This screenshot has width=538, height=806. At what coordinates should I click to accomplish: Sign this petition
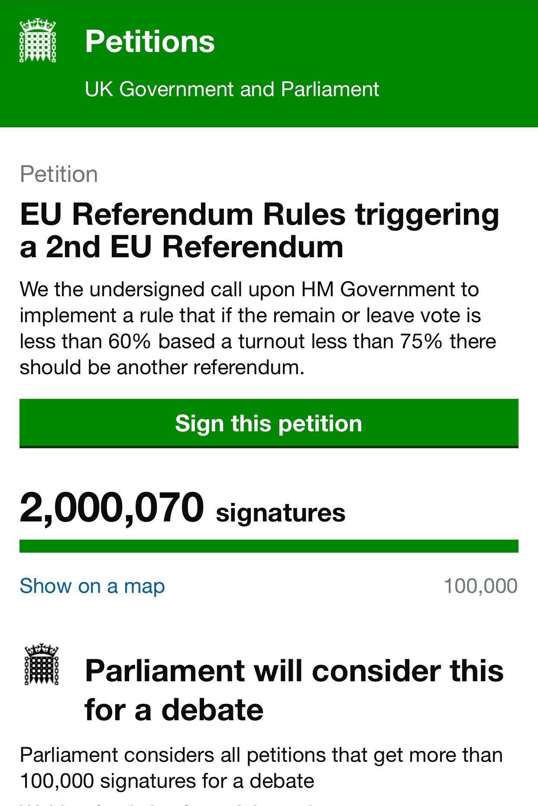pos(269,423)
